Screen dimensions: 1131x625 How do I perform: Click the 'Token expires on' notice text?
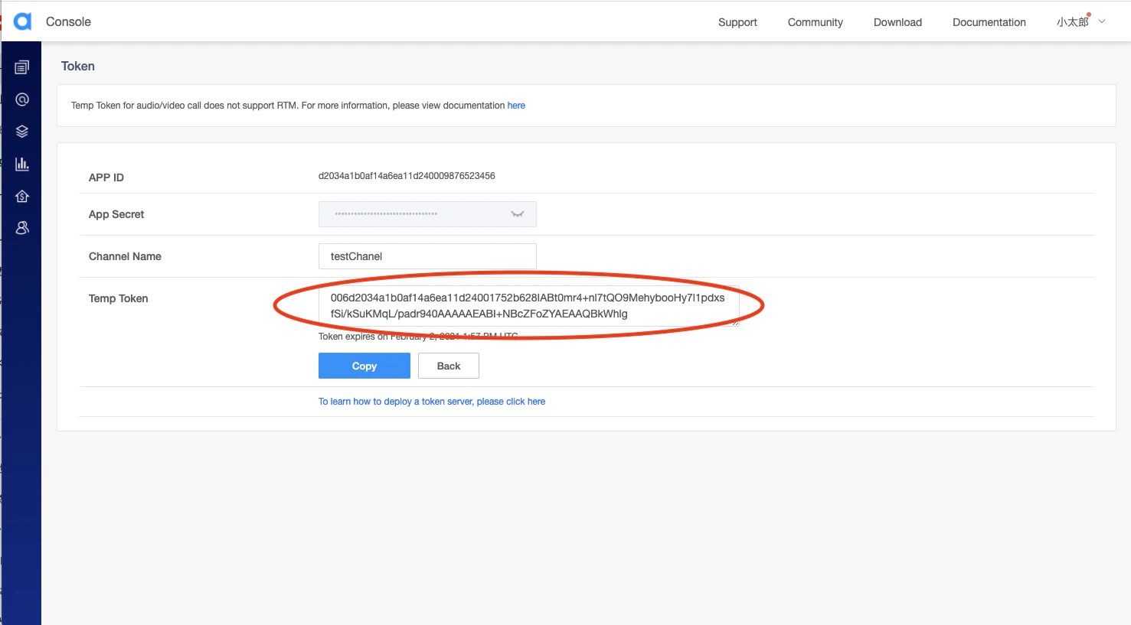click(418, 337)
